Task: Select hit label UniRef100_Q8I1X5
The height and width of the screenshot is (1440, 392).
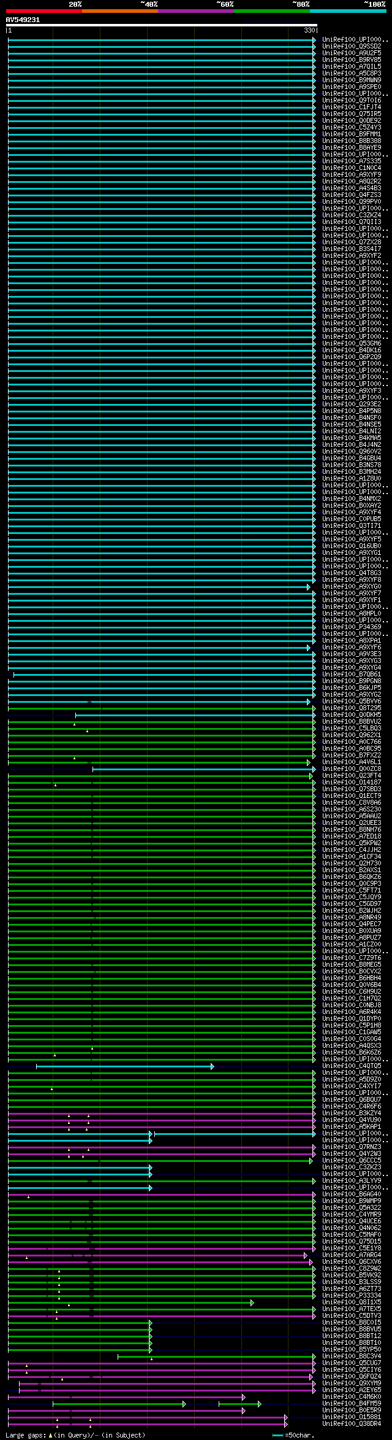Action: pos(352,1302)
